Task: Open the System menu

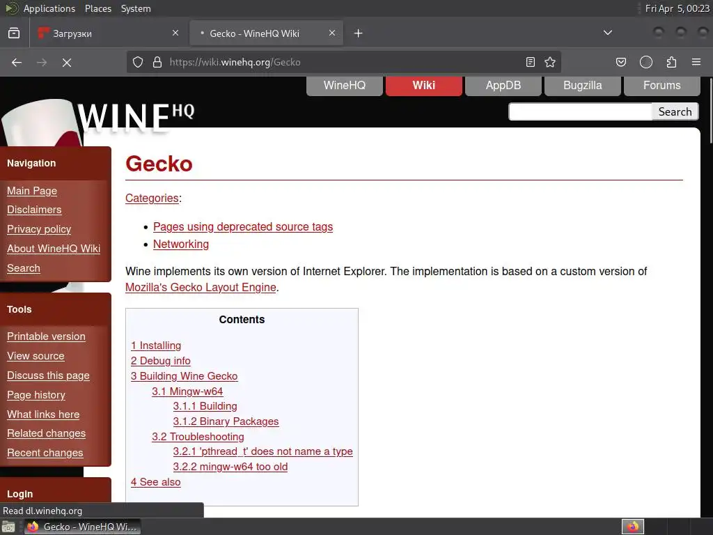Action: (x=136, y=8)
